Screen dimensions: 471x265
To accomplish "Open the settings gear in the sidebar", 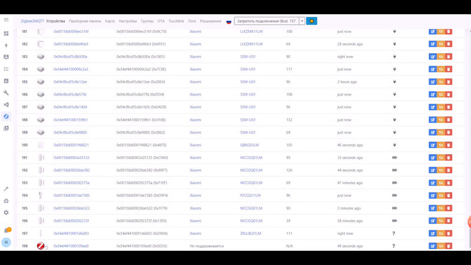I will (x=6, y=213).
